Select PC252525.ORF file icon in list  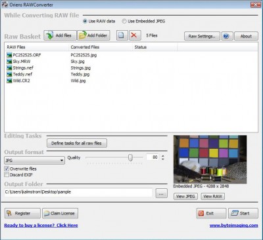[9, 55]
